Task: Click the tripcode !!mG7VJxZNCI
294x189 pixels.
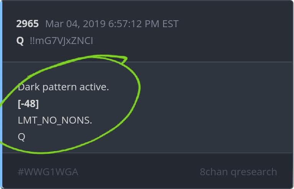Action: pyautogui.click(x=61, y=41)
